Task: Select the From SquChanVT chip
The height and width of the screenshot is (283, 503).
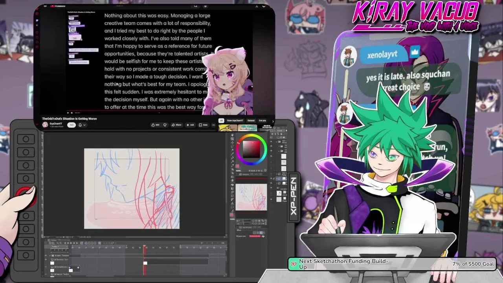Action: [x=235, y=121]
